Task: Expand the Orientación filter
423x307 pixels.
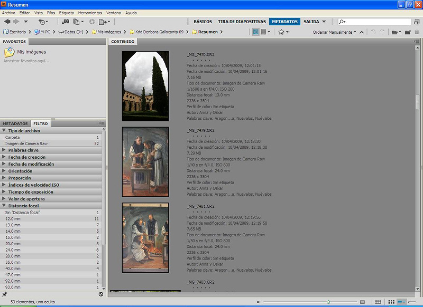Action: click(x=4, y=171)
